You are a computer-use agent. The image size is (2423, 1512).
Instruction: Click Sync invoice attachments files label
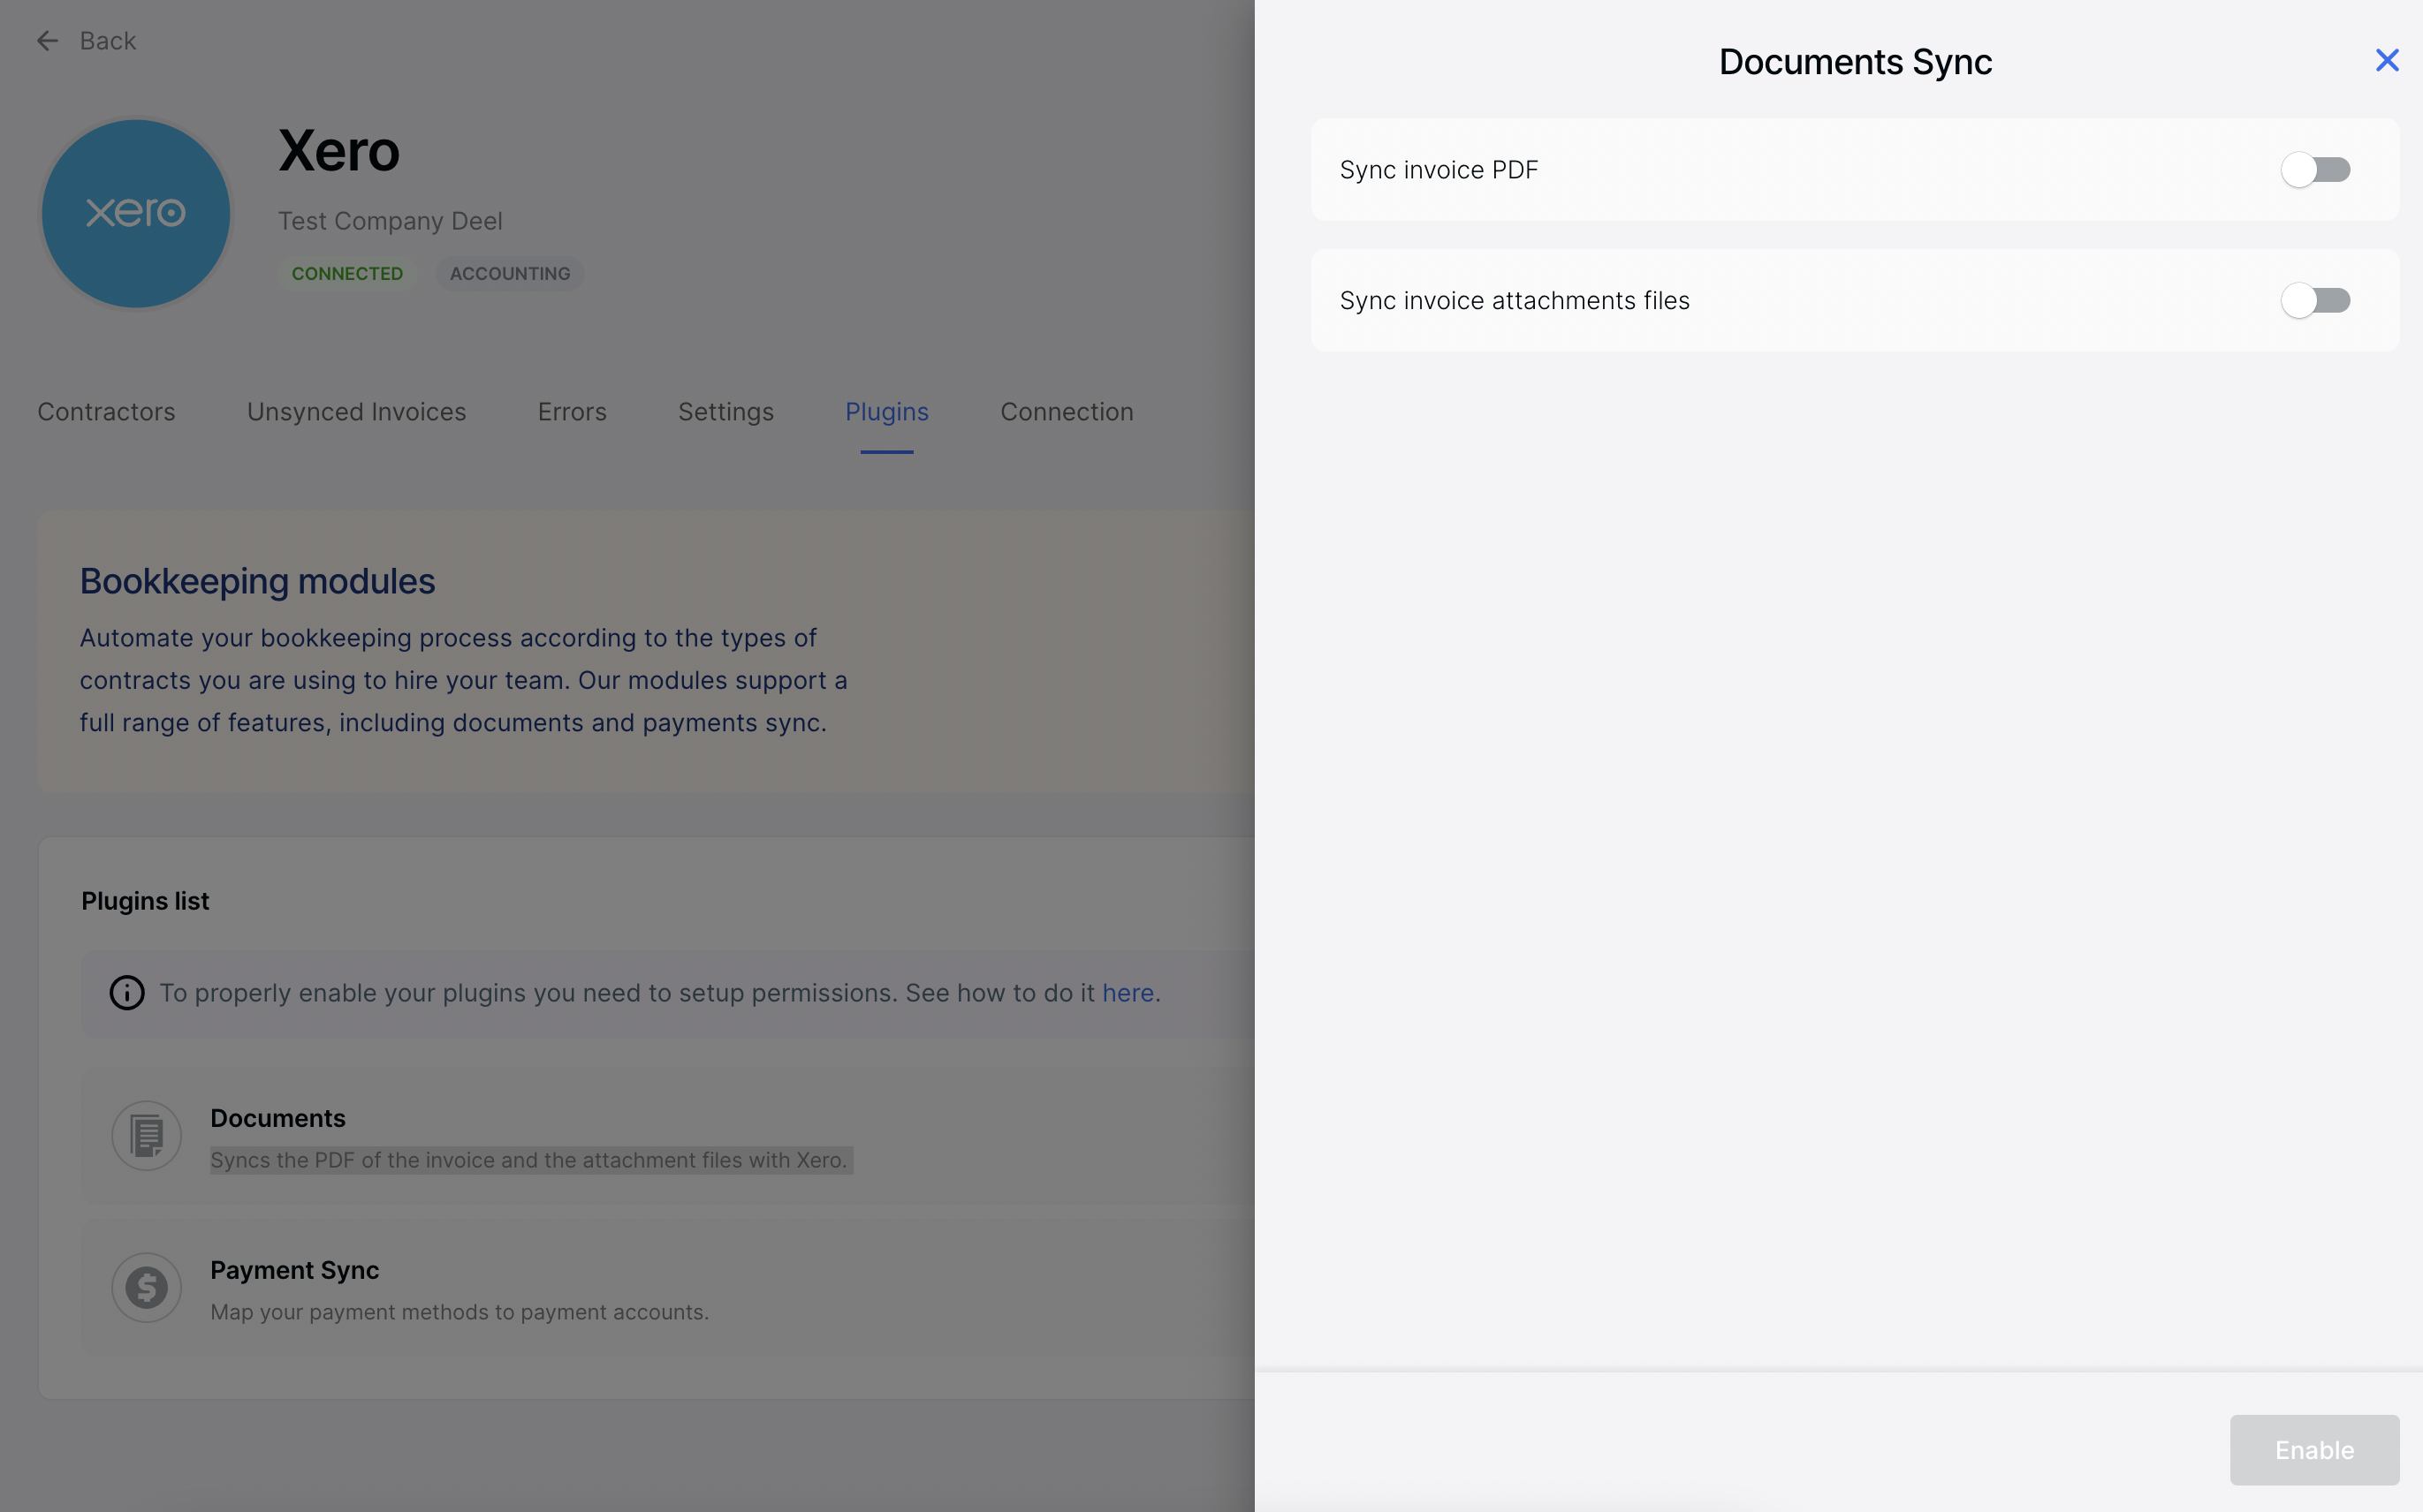(x=1515, y=301)
